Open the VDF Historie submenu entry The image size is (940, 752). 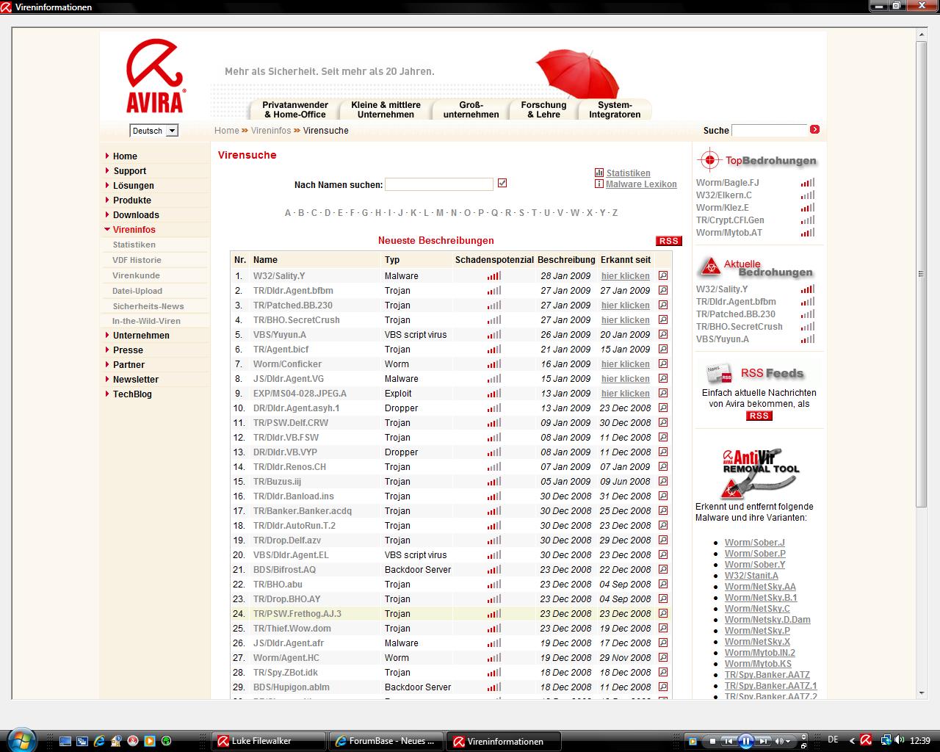pyautogui.click(x=137, y=260)
